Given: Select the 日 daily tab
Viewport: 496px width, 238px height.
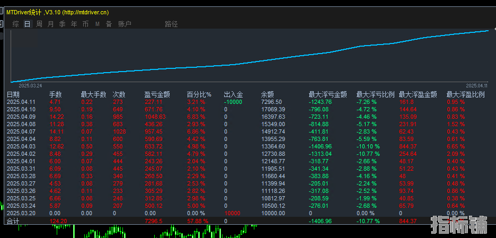Looking at the screenshot, I should (x=28, y=24).
